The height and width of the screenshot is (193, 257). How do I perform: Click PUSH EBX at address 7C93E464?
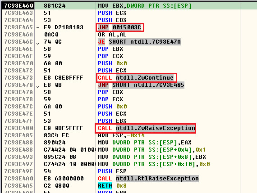tap(112, 20)
